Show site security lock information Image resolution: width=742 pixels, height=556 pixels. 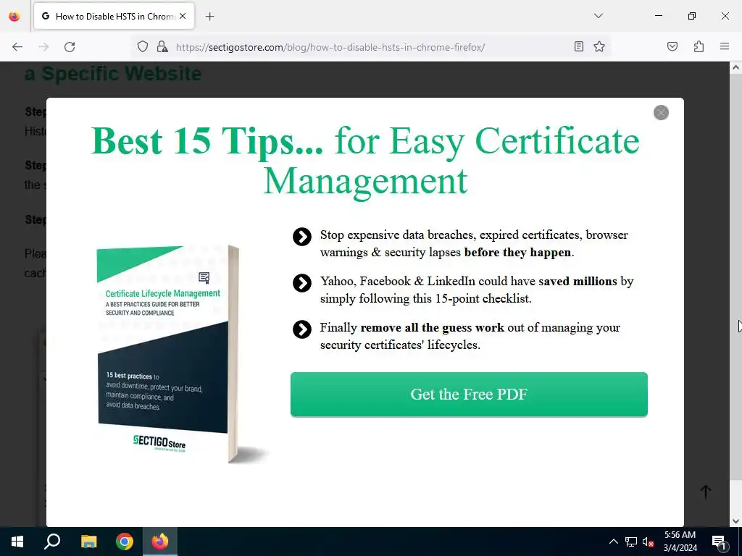tap(162, 46)
